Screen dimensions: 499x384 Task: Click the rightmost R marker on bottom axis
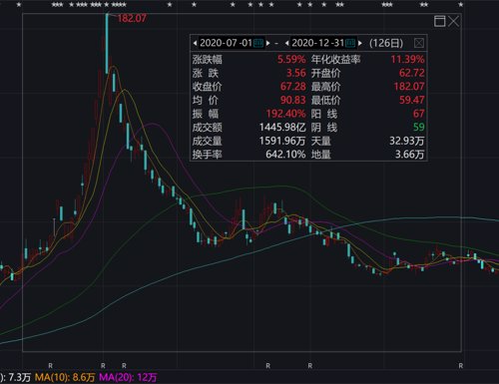[461, 366]
